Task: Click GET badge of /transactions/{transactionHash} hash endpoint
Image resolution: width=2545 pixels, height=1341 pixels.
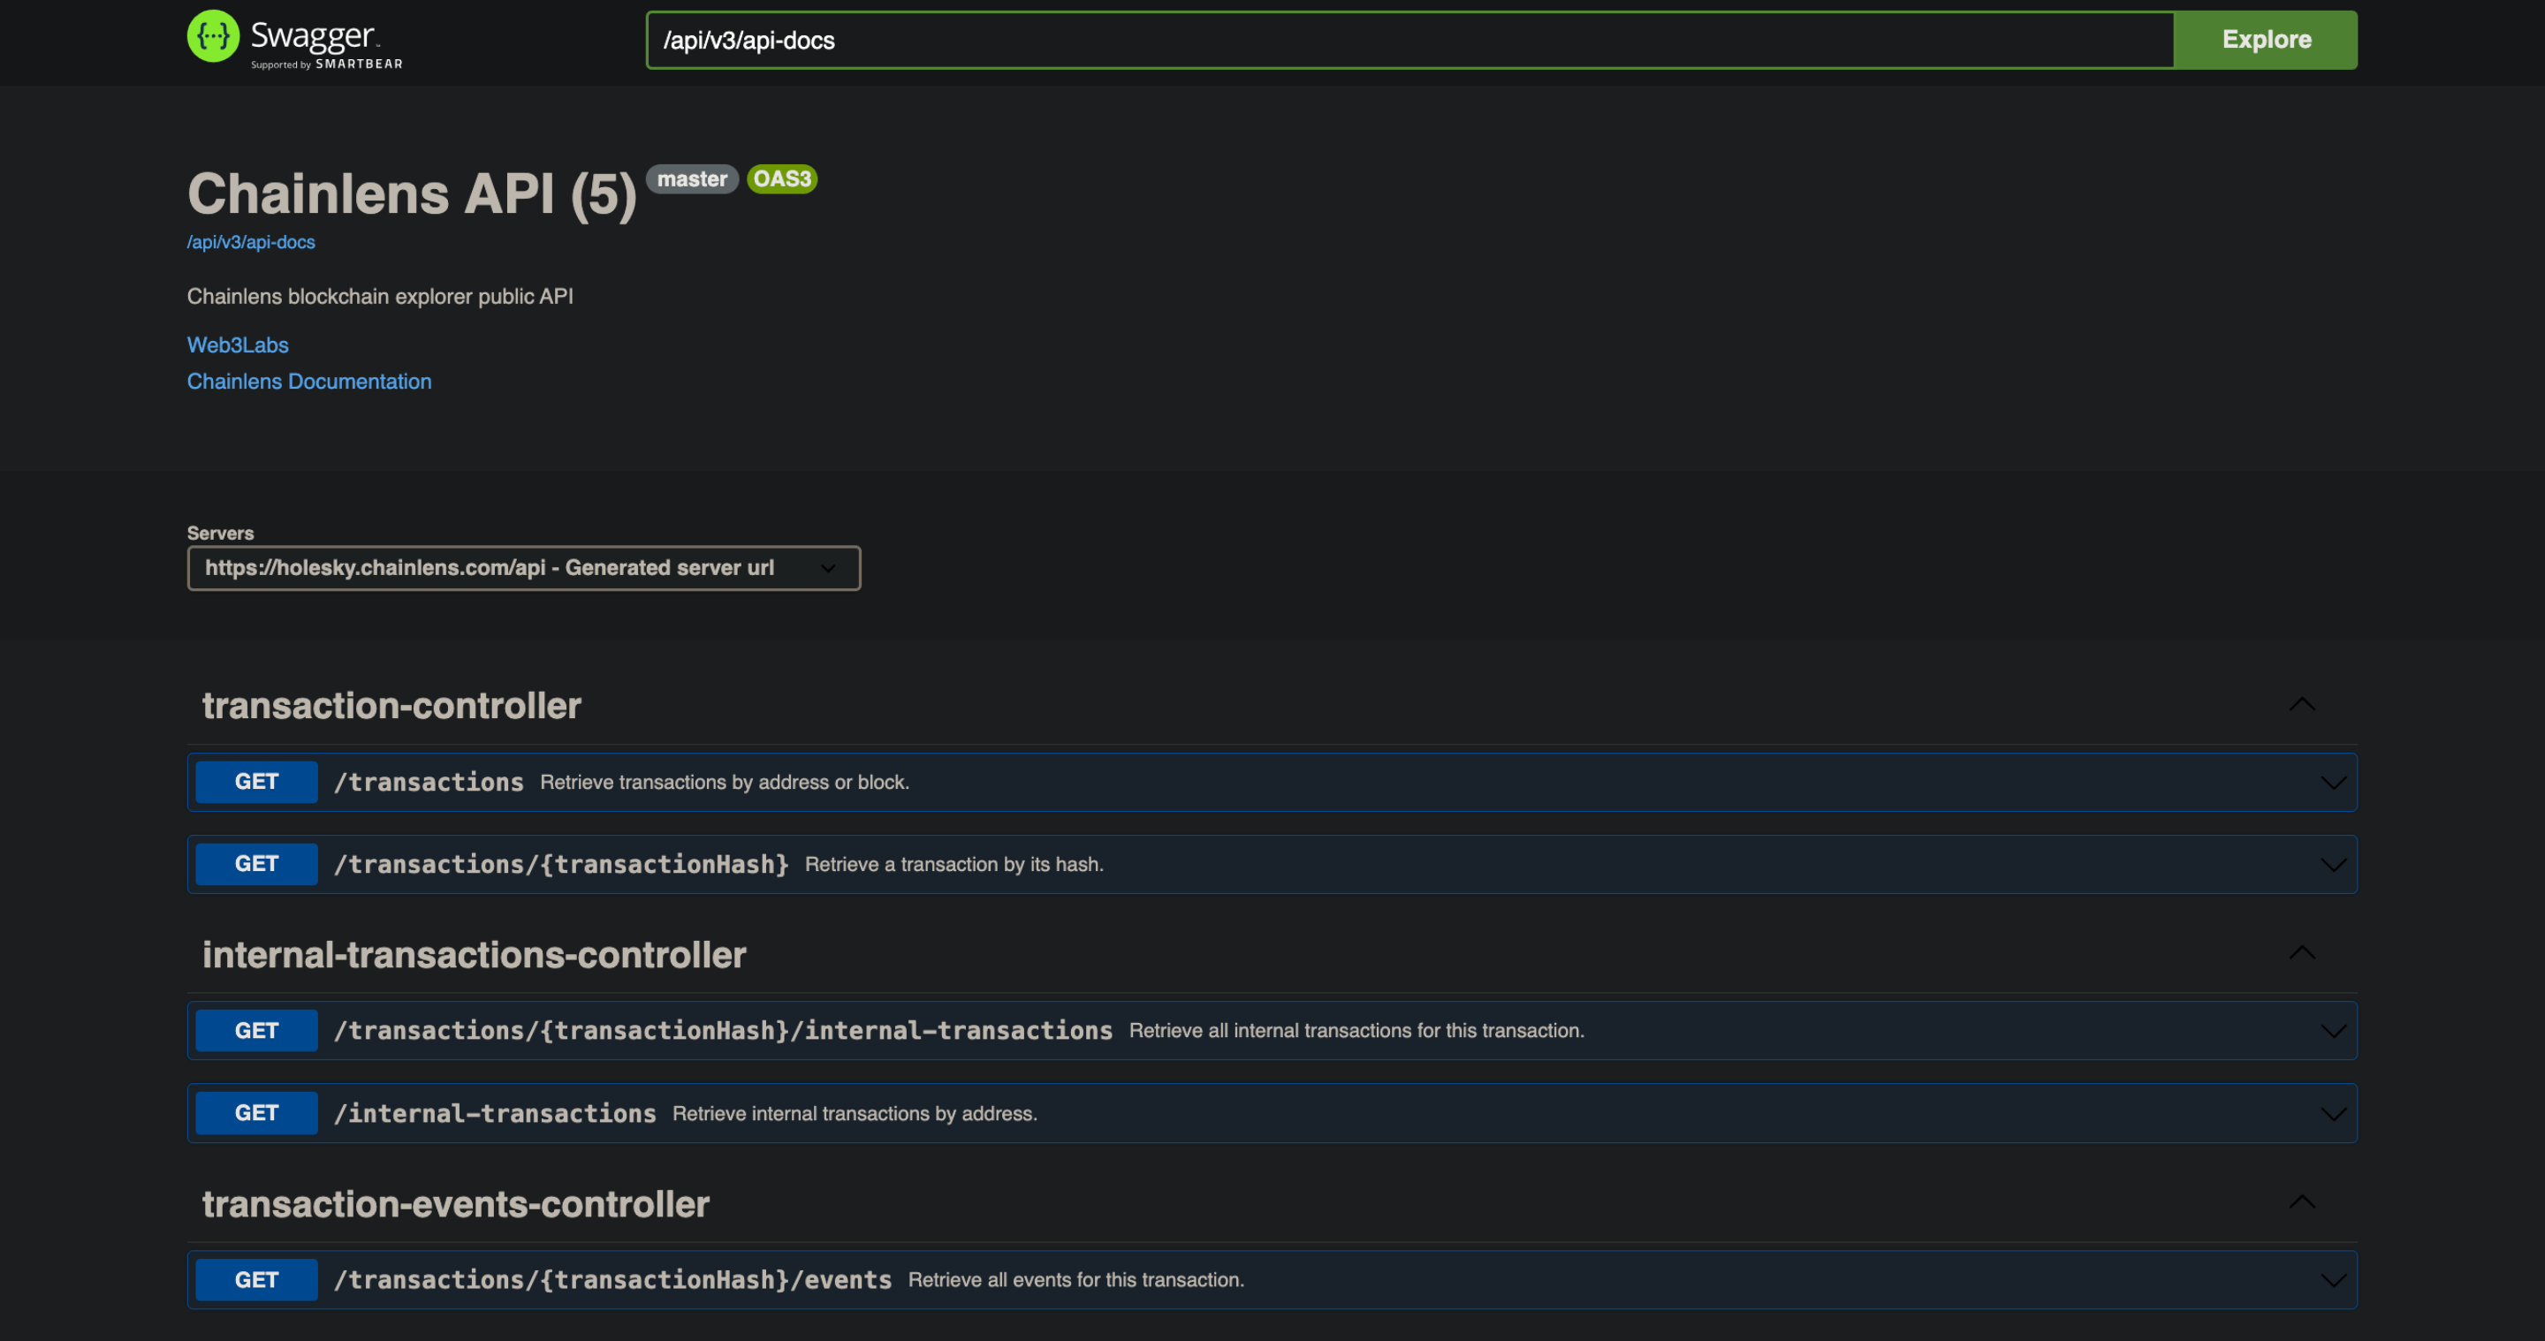Action: point(257,864)
